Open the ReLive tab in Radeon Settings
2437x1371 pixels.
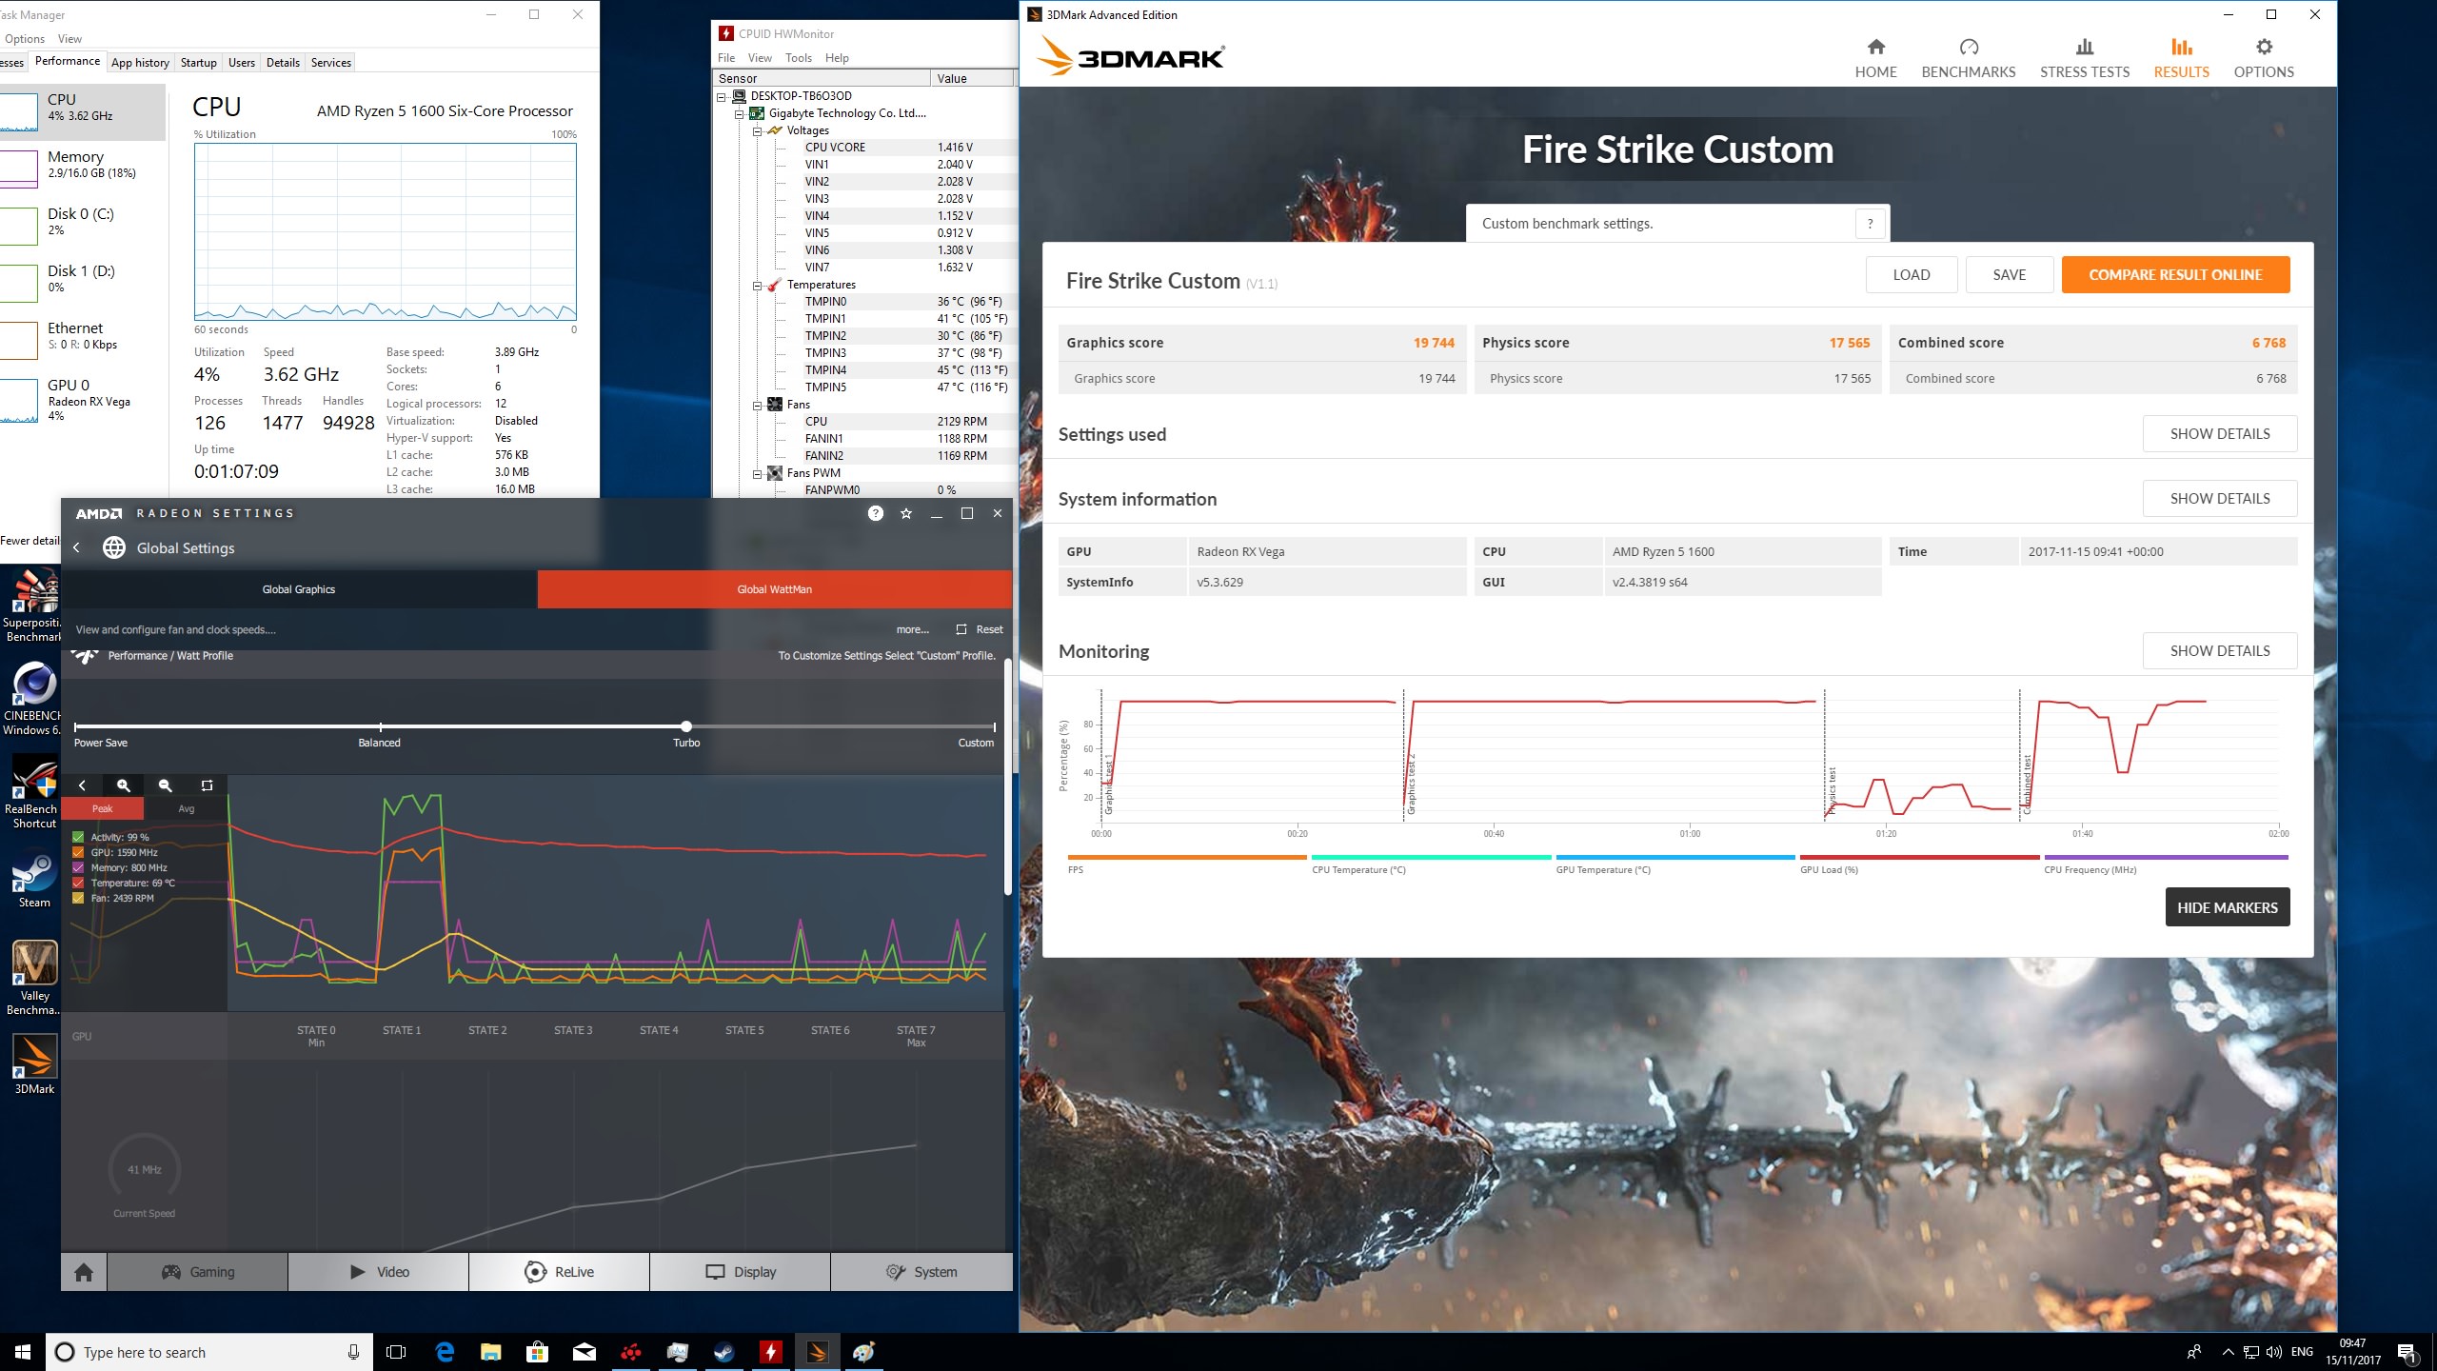pyautogui.click(x=559, y=1272)
